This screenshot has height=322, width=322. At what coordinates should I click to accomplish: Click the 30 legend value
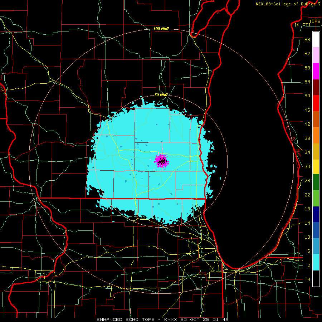click(x=307, y=166)
